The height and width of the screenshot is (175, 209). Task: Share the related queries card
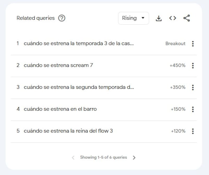(187, 18)
